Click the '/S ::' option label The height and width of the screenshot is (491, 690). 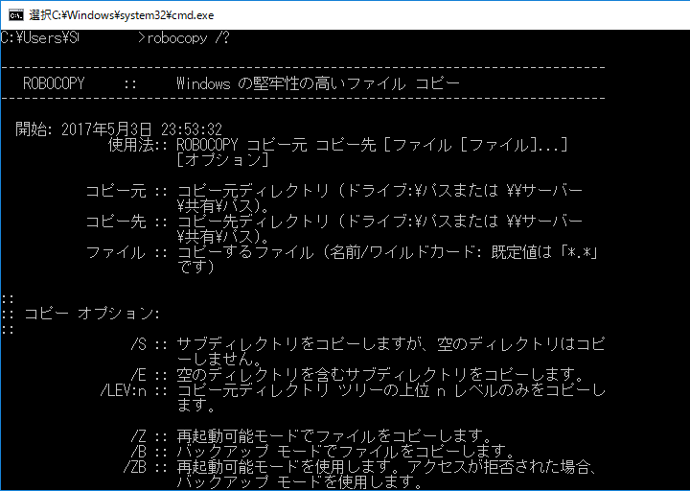(149, 344)
